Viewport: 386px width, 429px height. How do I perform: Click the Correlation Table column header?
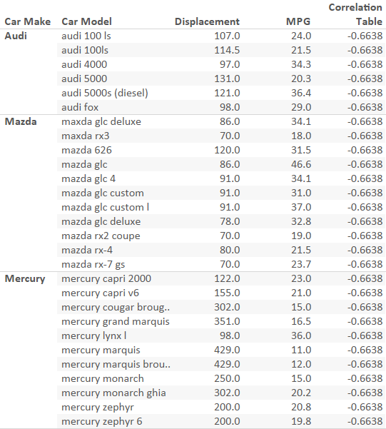click(x=355, y=14)
